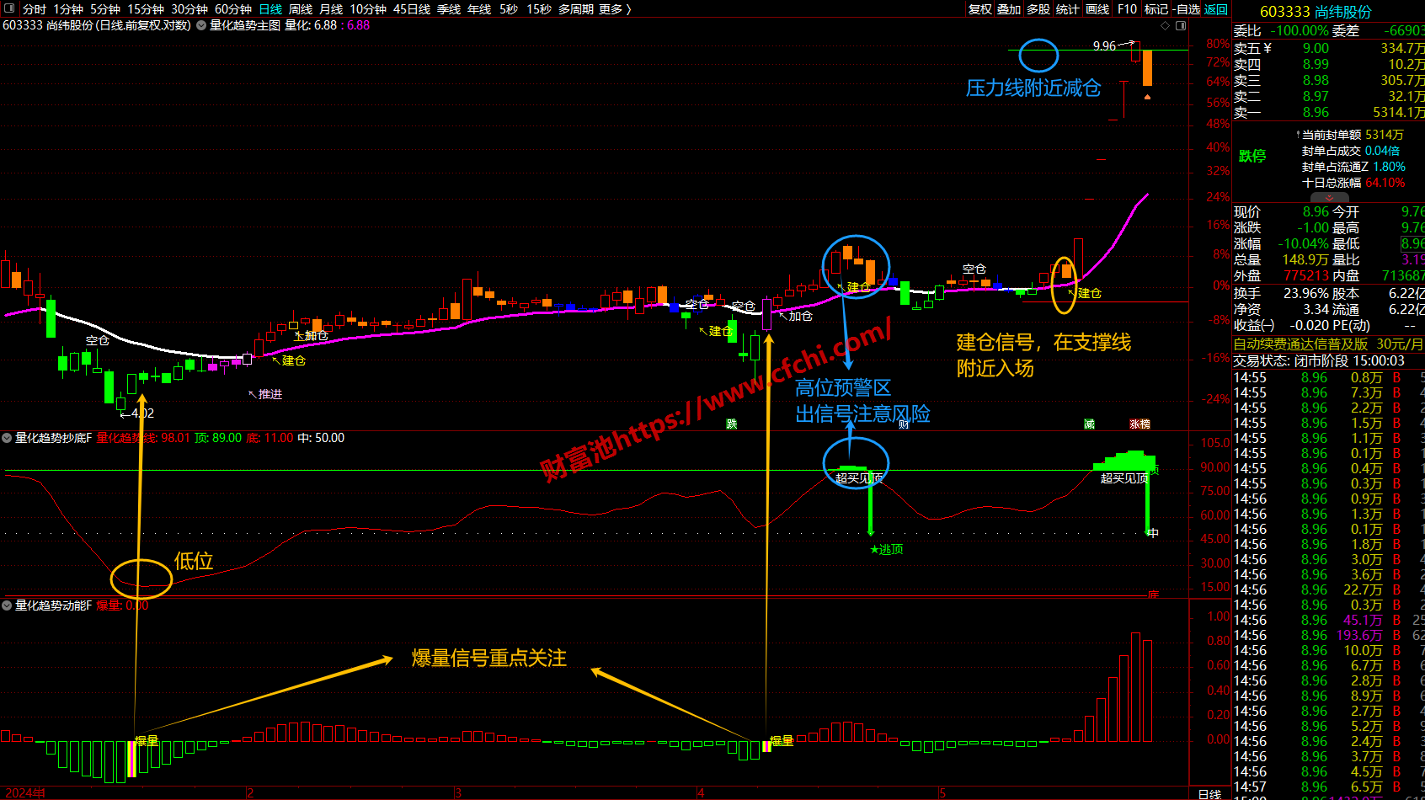Click the ★逃顶 signal marker
The height and width of the screenshot is (800, 1425).
pos(887,549)
